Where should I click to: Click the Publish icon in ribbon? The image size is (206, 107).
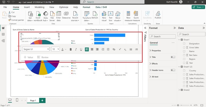tap(158, 15)
